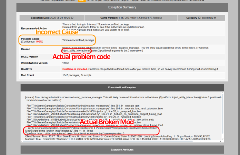This screenshot has width=240, height=155.
Task: Select red OneDrive is installed warning
Action: click(x=75, y=69)
